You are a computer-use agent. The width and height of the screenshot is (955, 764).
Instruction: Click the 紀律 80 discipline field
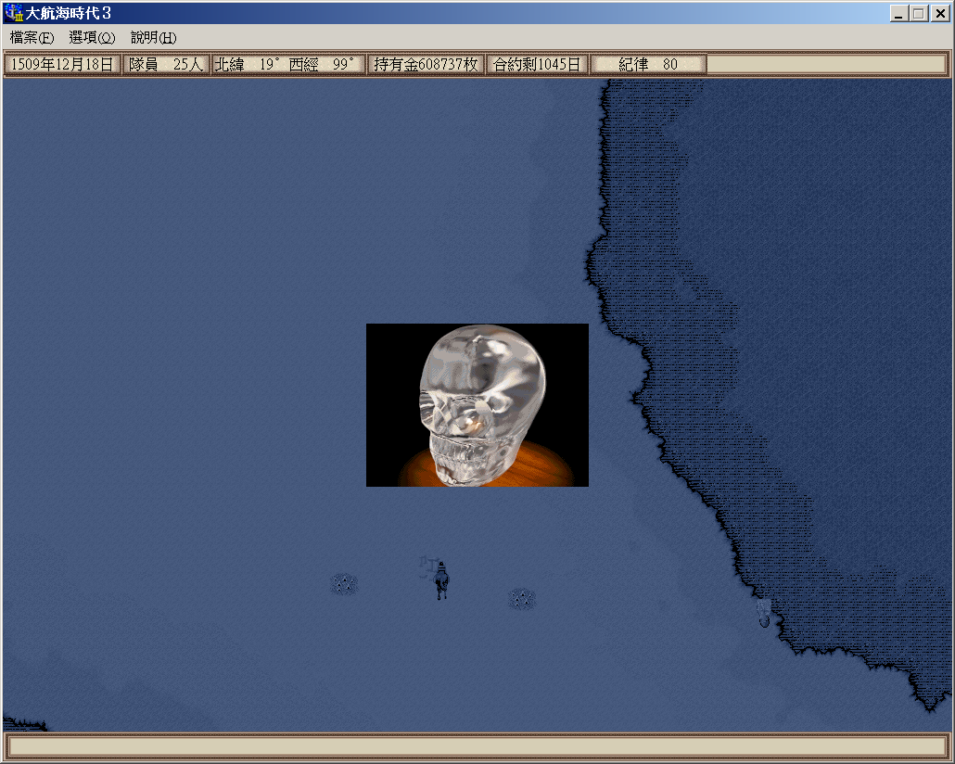click(648, 65)
